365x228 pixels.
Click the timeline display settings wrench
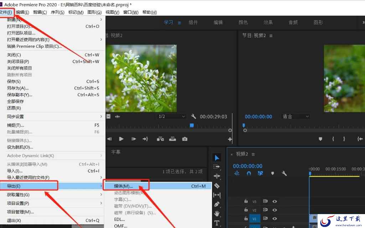tap(284, 173)
